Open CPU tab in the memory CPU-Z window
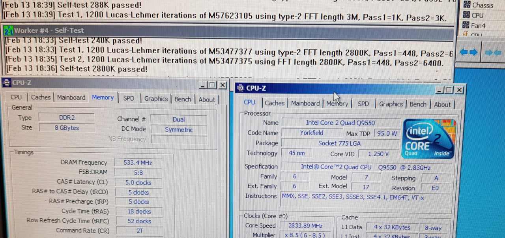The image size is (505, 238). pos(16,97)
